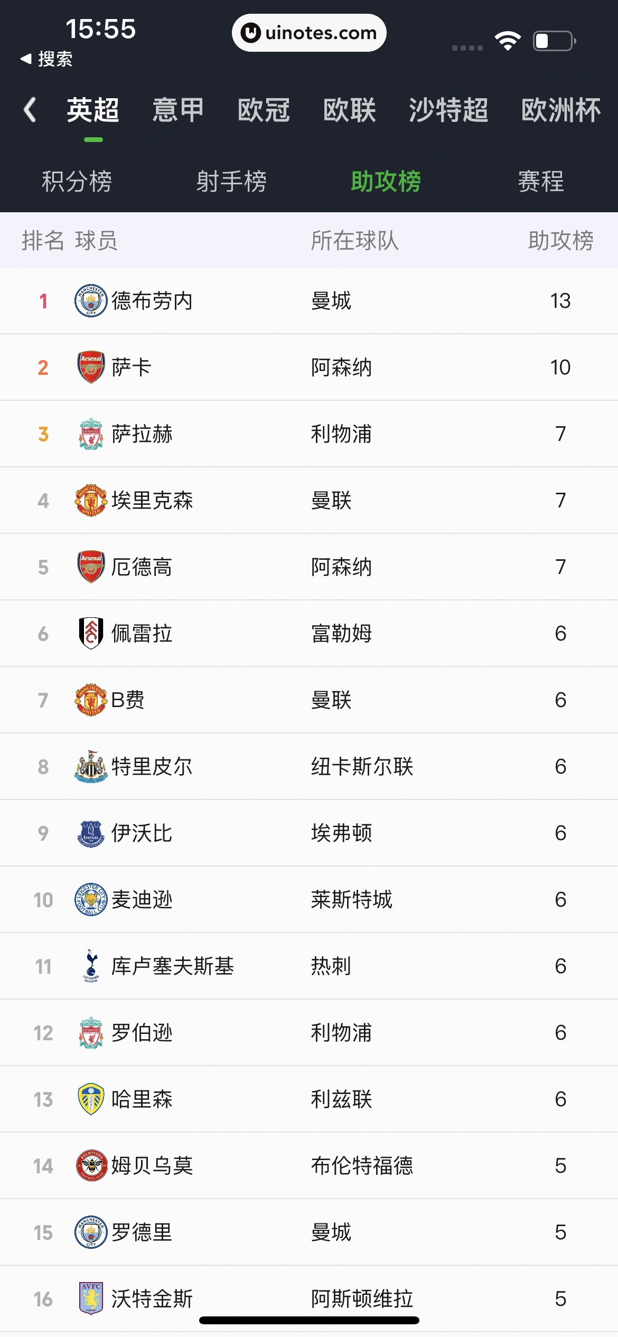Screen dimensions: 618x1337
Task: Switch to the 欧冠 league tab
Action: click(264, 110)
